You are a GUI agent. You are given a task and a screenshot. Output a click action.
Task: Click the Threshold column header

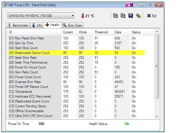tap(103, 32)
